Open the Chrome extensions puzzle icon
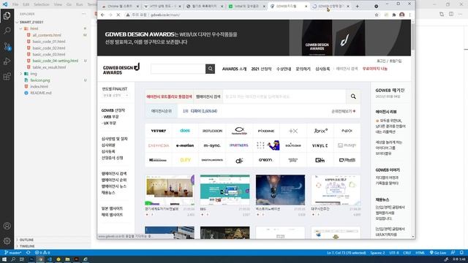Image resolution: width=468 pixels, height=263 pixels. click(x=394, y=15)
